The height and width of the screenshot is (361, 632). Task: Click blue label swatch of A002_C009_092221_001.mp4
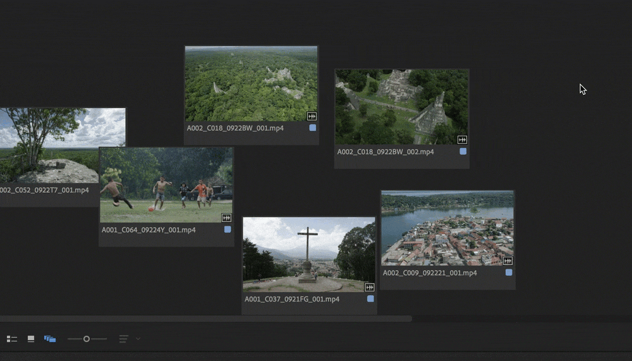[x=509, y=272]
